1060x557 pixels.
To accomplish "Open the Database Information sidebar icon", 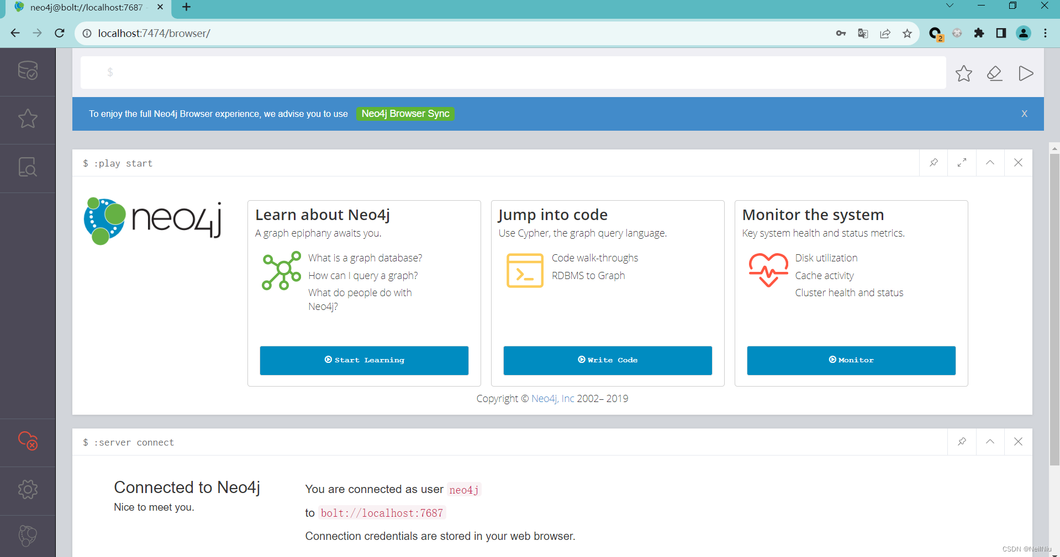I will [x=28, y=71].
